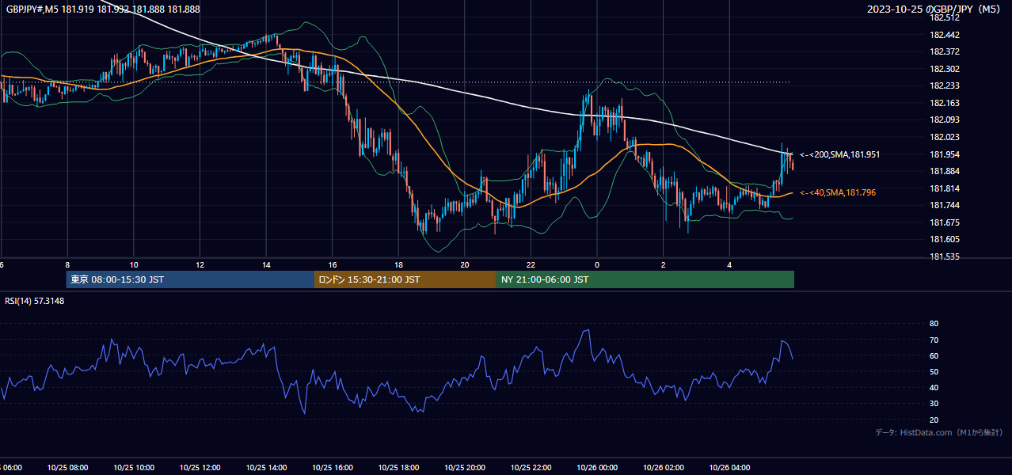Click hour tick 16 on price chart axis
Screen dimensions: 1012x475
pos(333,264)
